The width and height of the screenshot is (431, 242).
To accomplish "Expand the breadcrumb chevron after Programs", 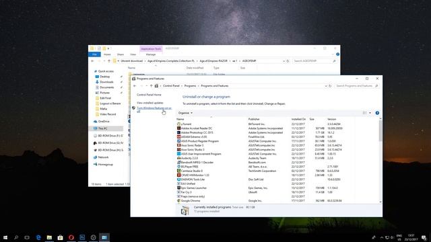I will pyautogui.click(x=199, y=86).
